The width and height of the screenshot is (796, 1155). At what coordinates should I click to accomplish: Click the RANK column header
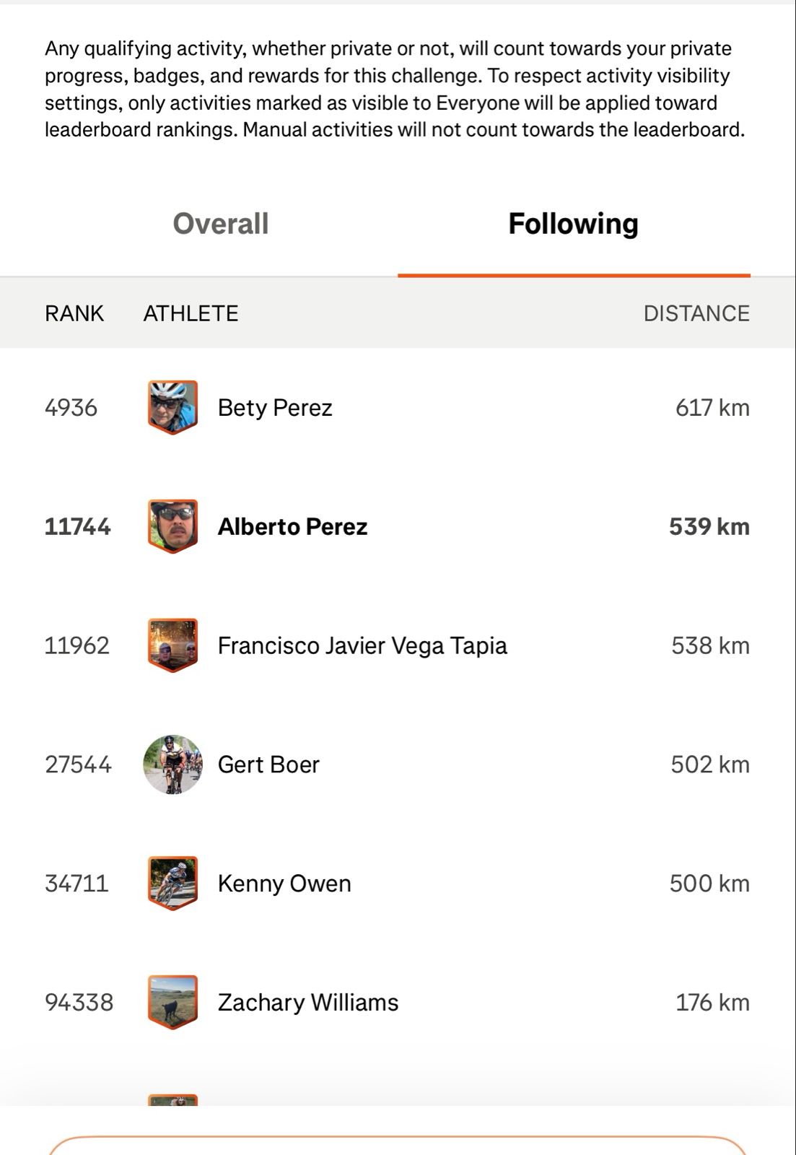point(74,313)
